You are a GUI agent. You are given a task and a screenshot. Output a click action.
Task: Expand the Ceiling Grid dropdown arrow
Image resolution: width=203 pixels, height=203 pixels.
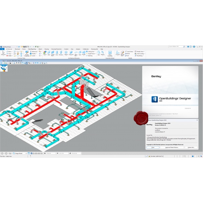[x=95, y=51]
